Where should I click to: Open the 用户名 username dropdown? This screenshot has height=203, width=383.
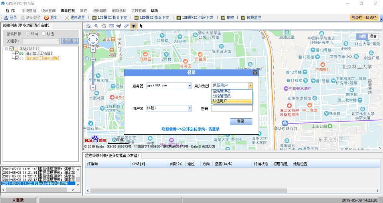pyautogui.click(x=190, y=108)
